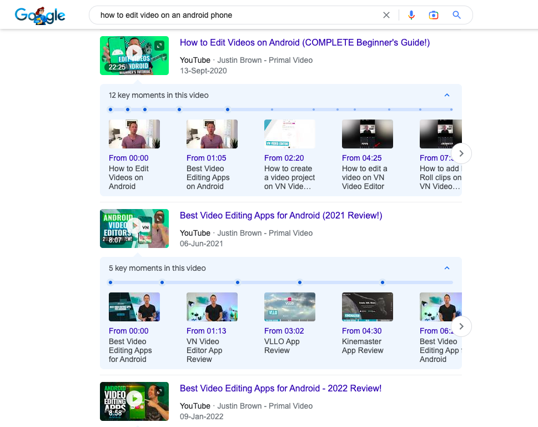Click the From 01:05 Best Video Editing Apps moment
Screen dimensions: 538x427
[212, 134]
